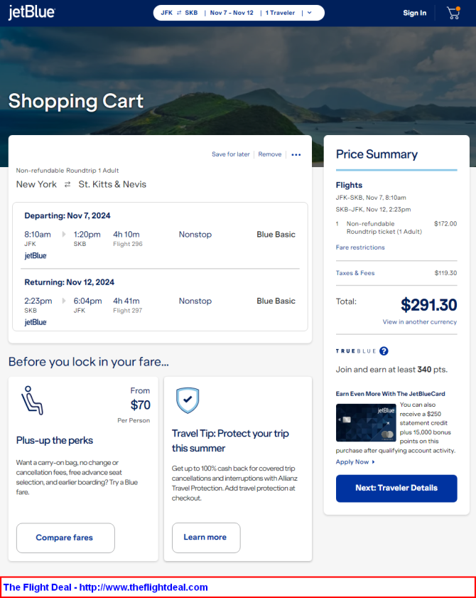This screenshot has height=598, width=476.
Task: Click the seat icon on Plus-up card
Action: tap(32, 400)
